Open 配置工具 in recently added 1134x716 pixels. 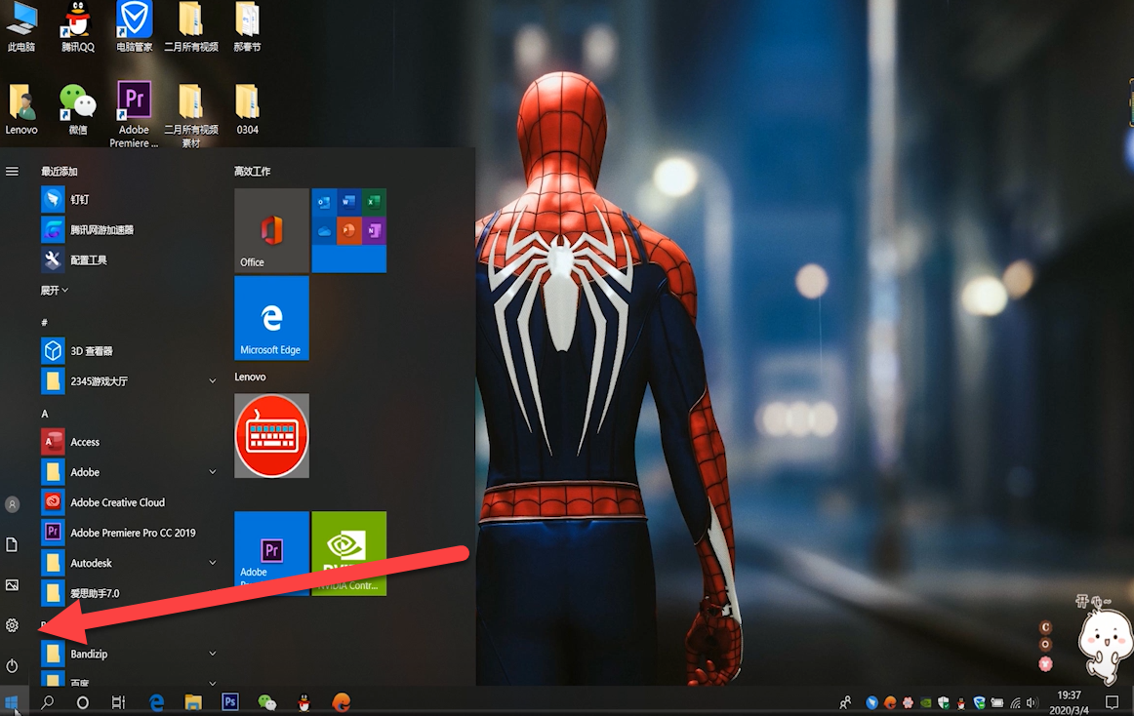pos(129,259)
